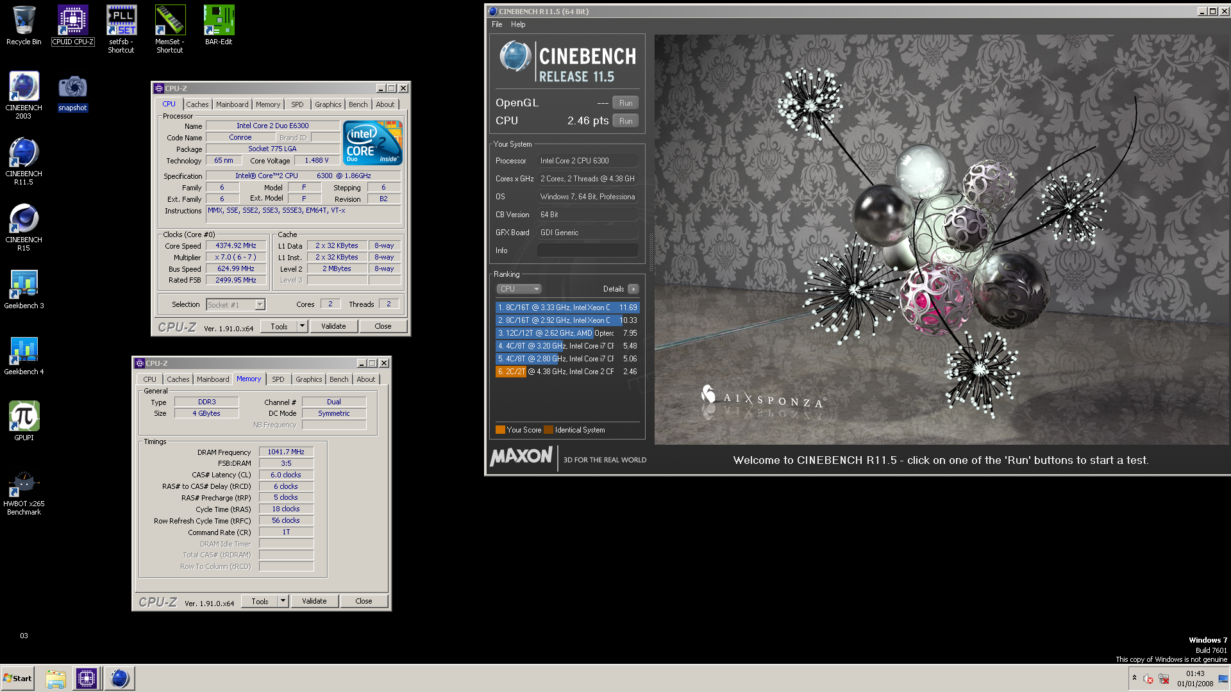Open CPUID CPU-Z desktop shortcut
Screen dimensions: 1231x692
tap(72, 26)
